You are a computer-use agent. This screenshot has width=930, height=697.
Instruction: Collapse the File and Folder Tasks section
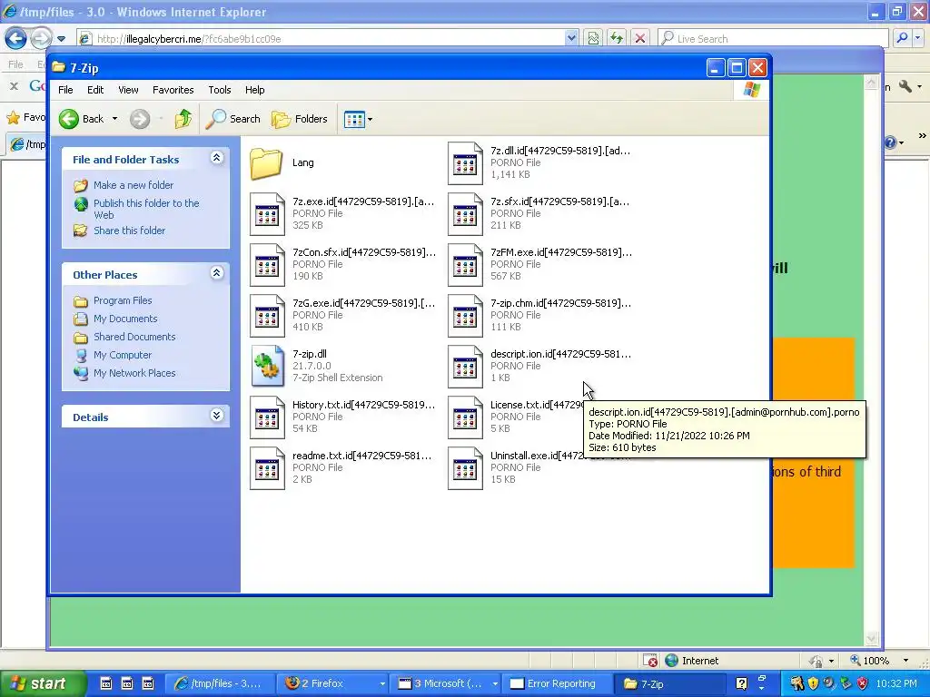point(217,158)
